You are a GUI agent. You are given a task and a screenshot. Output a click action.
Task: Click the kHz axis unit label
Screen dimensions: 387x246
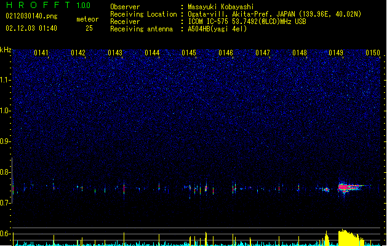coord(6,50)
